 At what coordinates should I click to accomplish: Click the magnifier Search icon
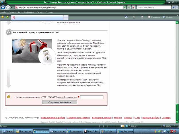[174, 7]
